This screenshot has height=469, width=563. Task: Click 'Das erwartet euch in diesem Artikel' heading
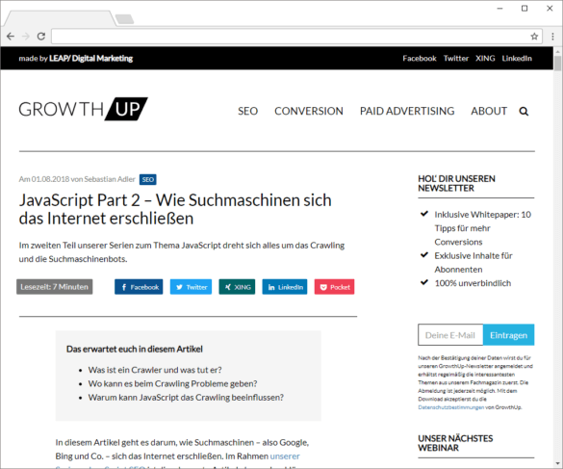pos(135,349)
